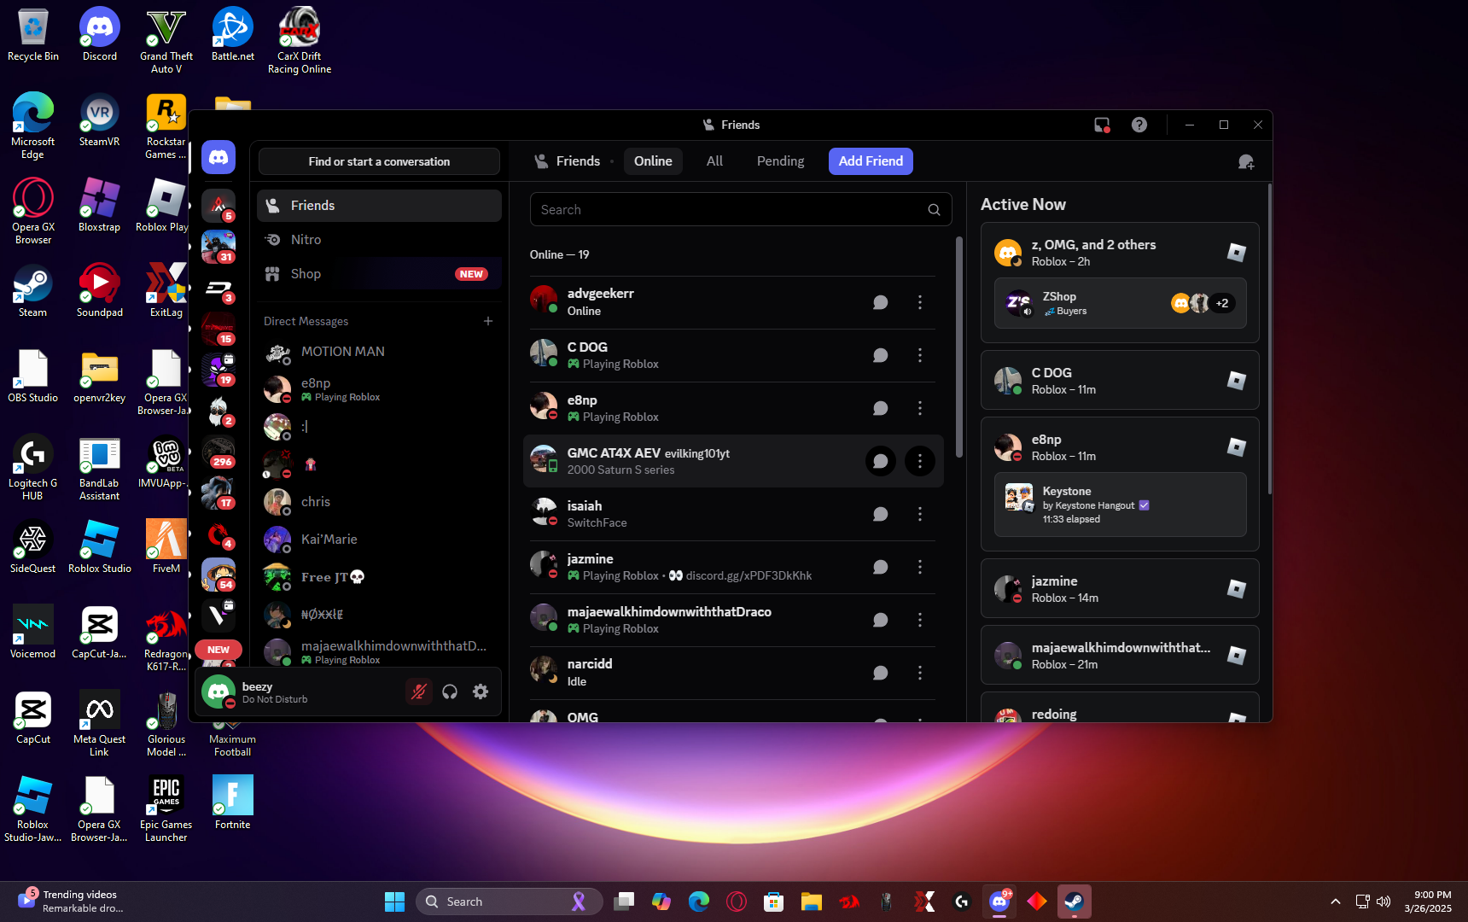1468x922 pixels.
Task: Open Fortnite desktop shortcut
Action: point(233,802)
